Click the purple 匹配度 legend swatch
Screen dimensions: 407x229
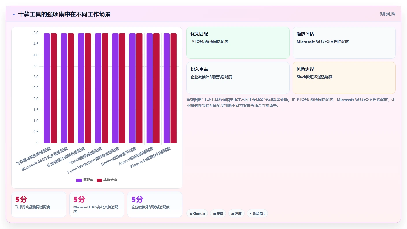coord(79,180)
